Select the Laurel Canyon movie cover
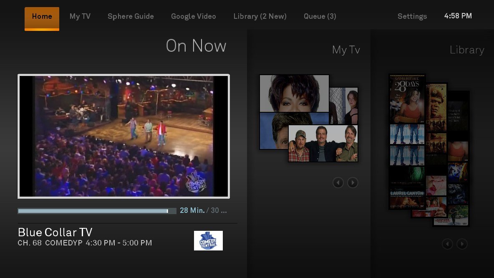 click(407, 199)
